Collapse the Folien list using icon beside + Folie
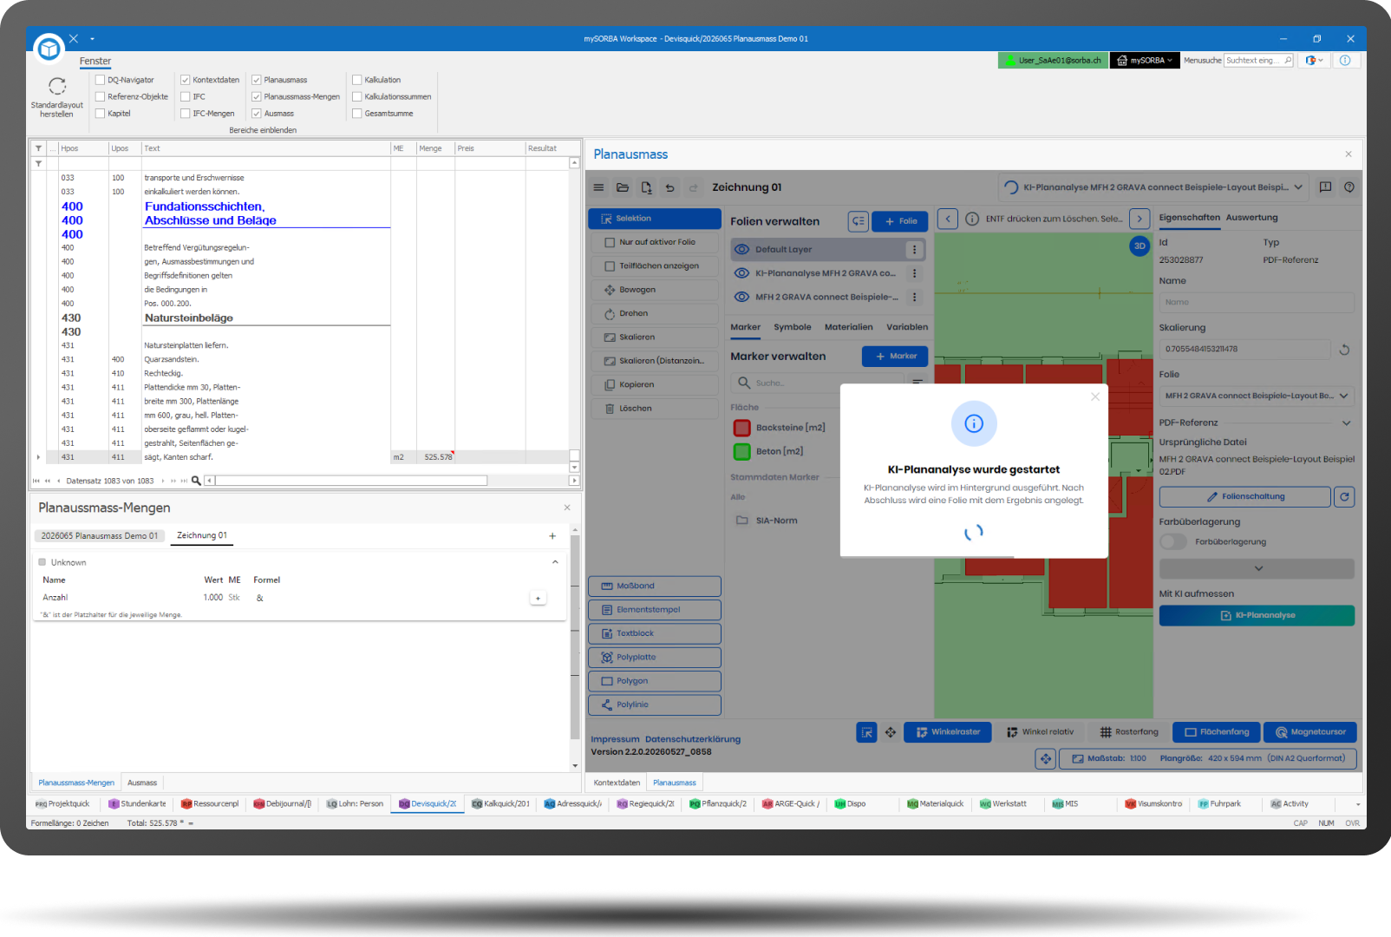1391x937 pixels. point(858,221)
